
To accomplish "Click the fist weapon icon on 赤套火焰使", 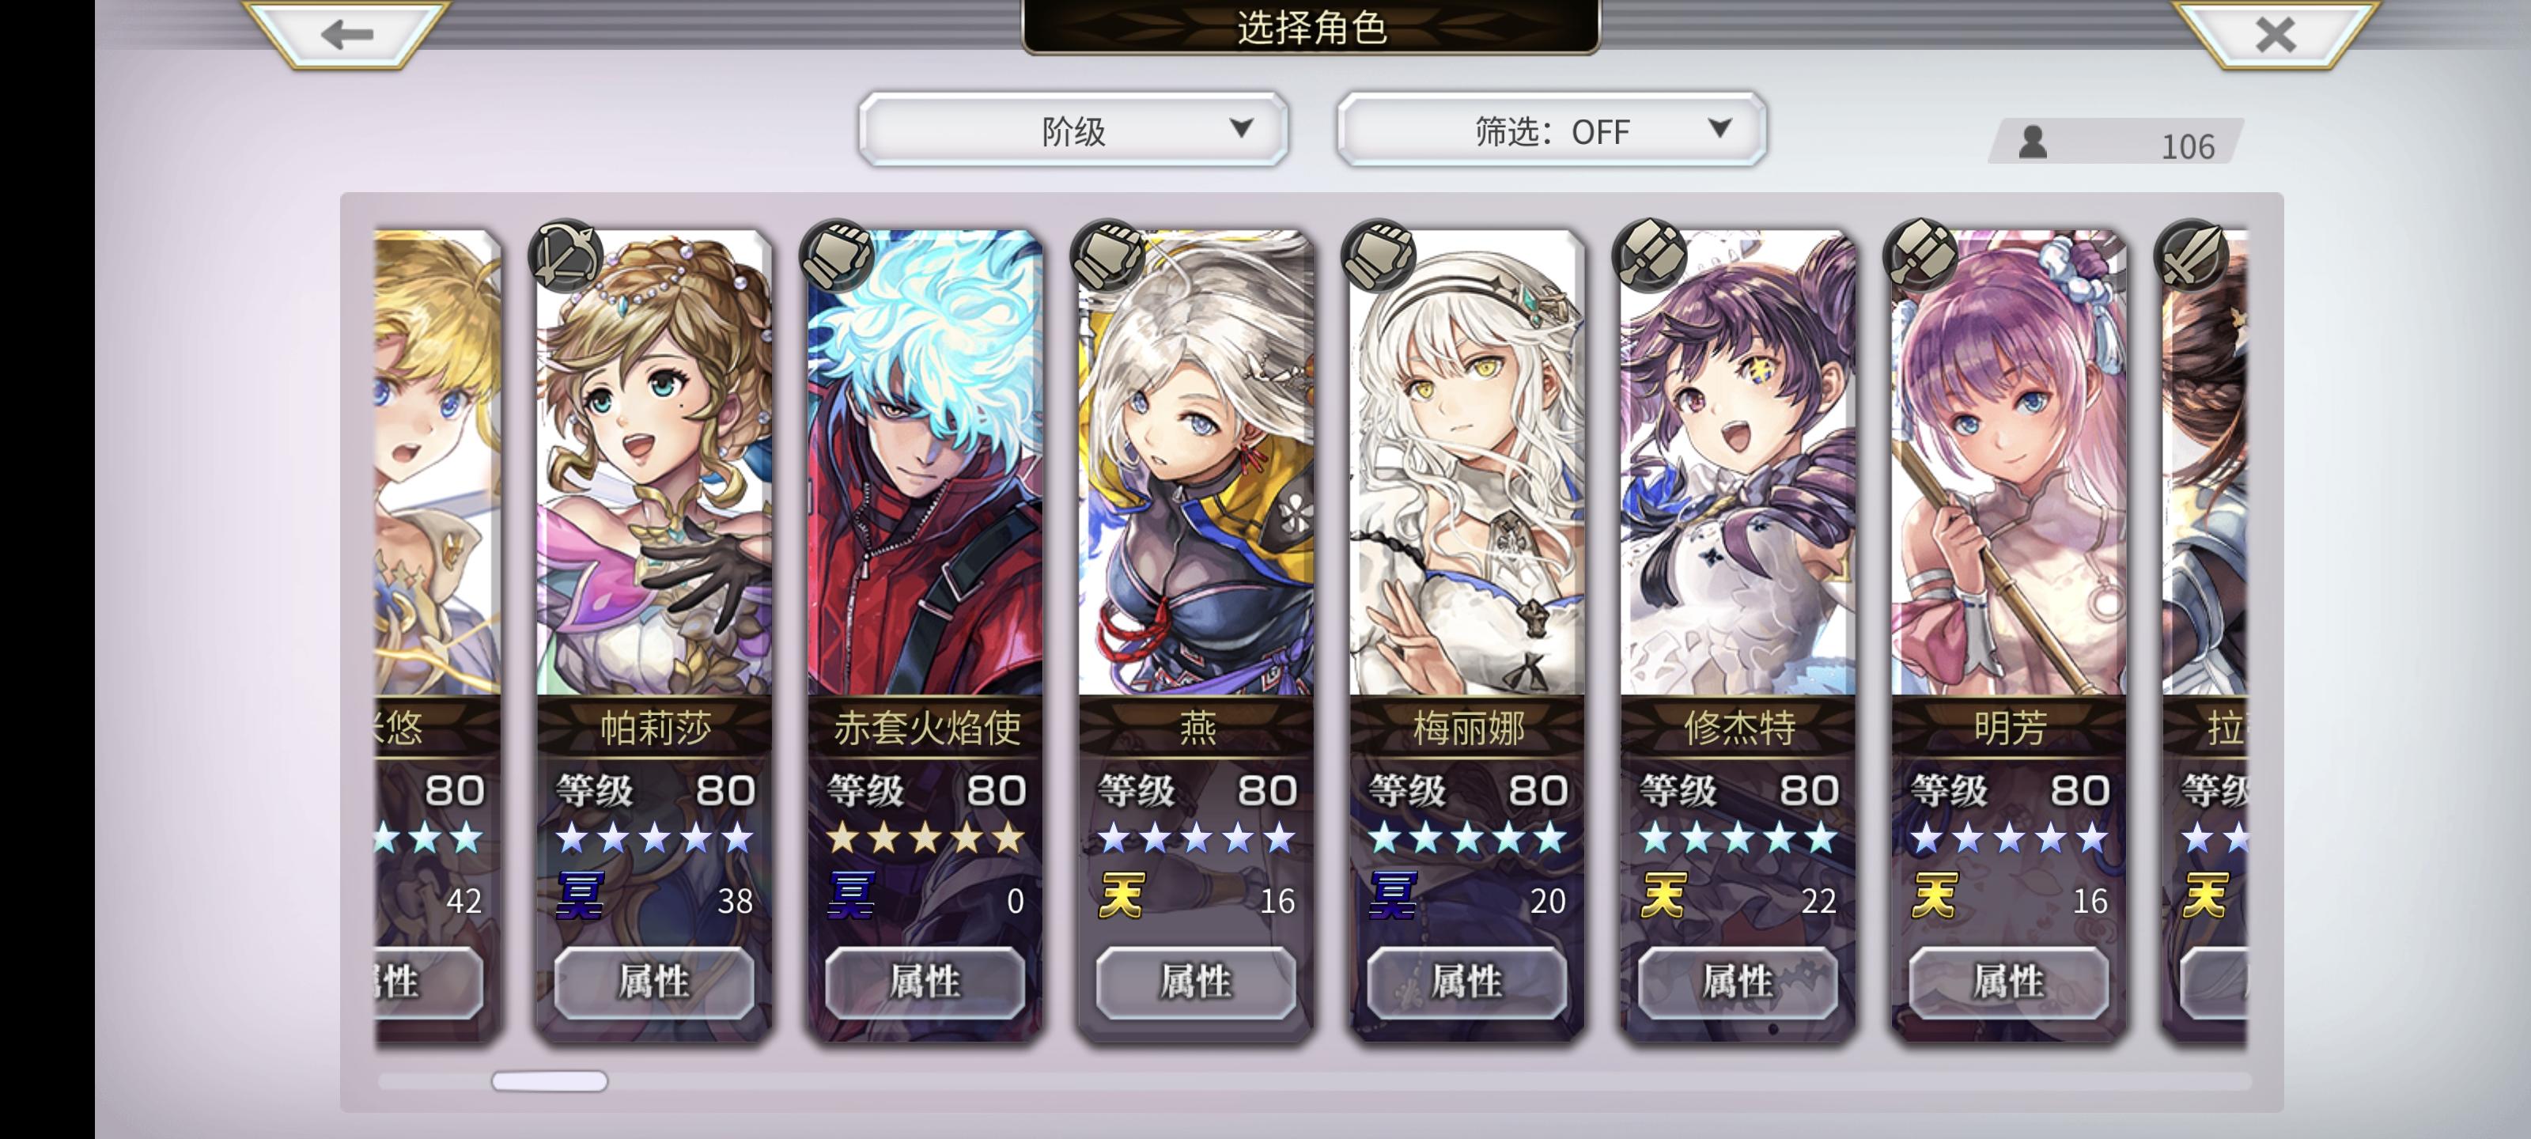I will click(836, 255).
